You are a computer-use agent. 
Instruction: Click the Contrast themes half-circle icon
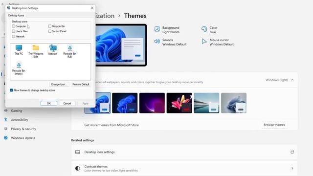point(78,168)
